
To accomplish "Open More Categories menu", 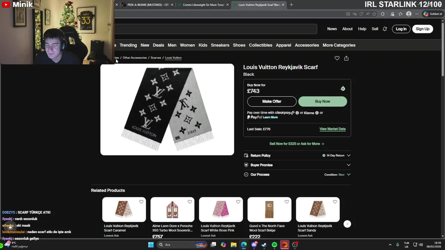I will pos(339,45).
